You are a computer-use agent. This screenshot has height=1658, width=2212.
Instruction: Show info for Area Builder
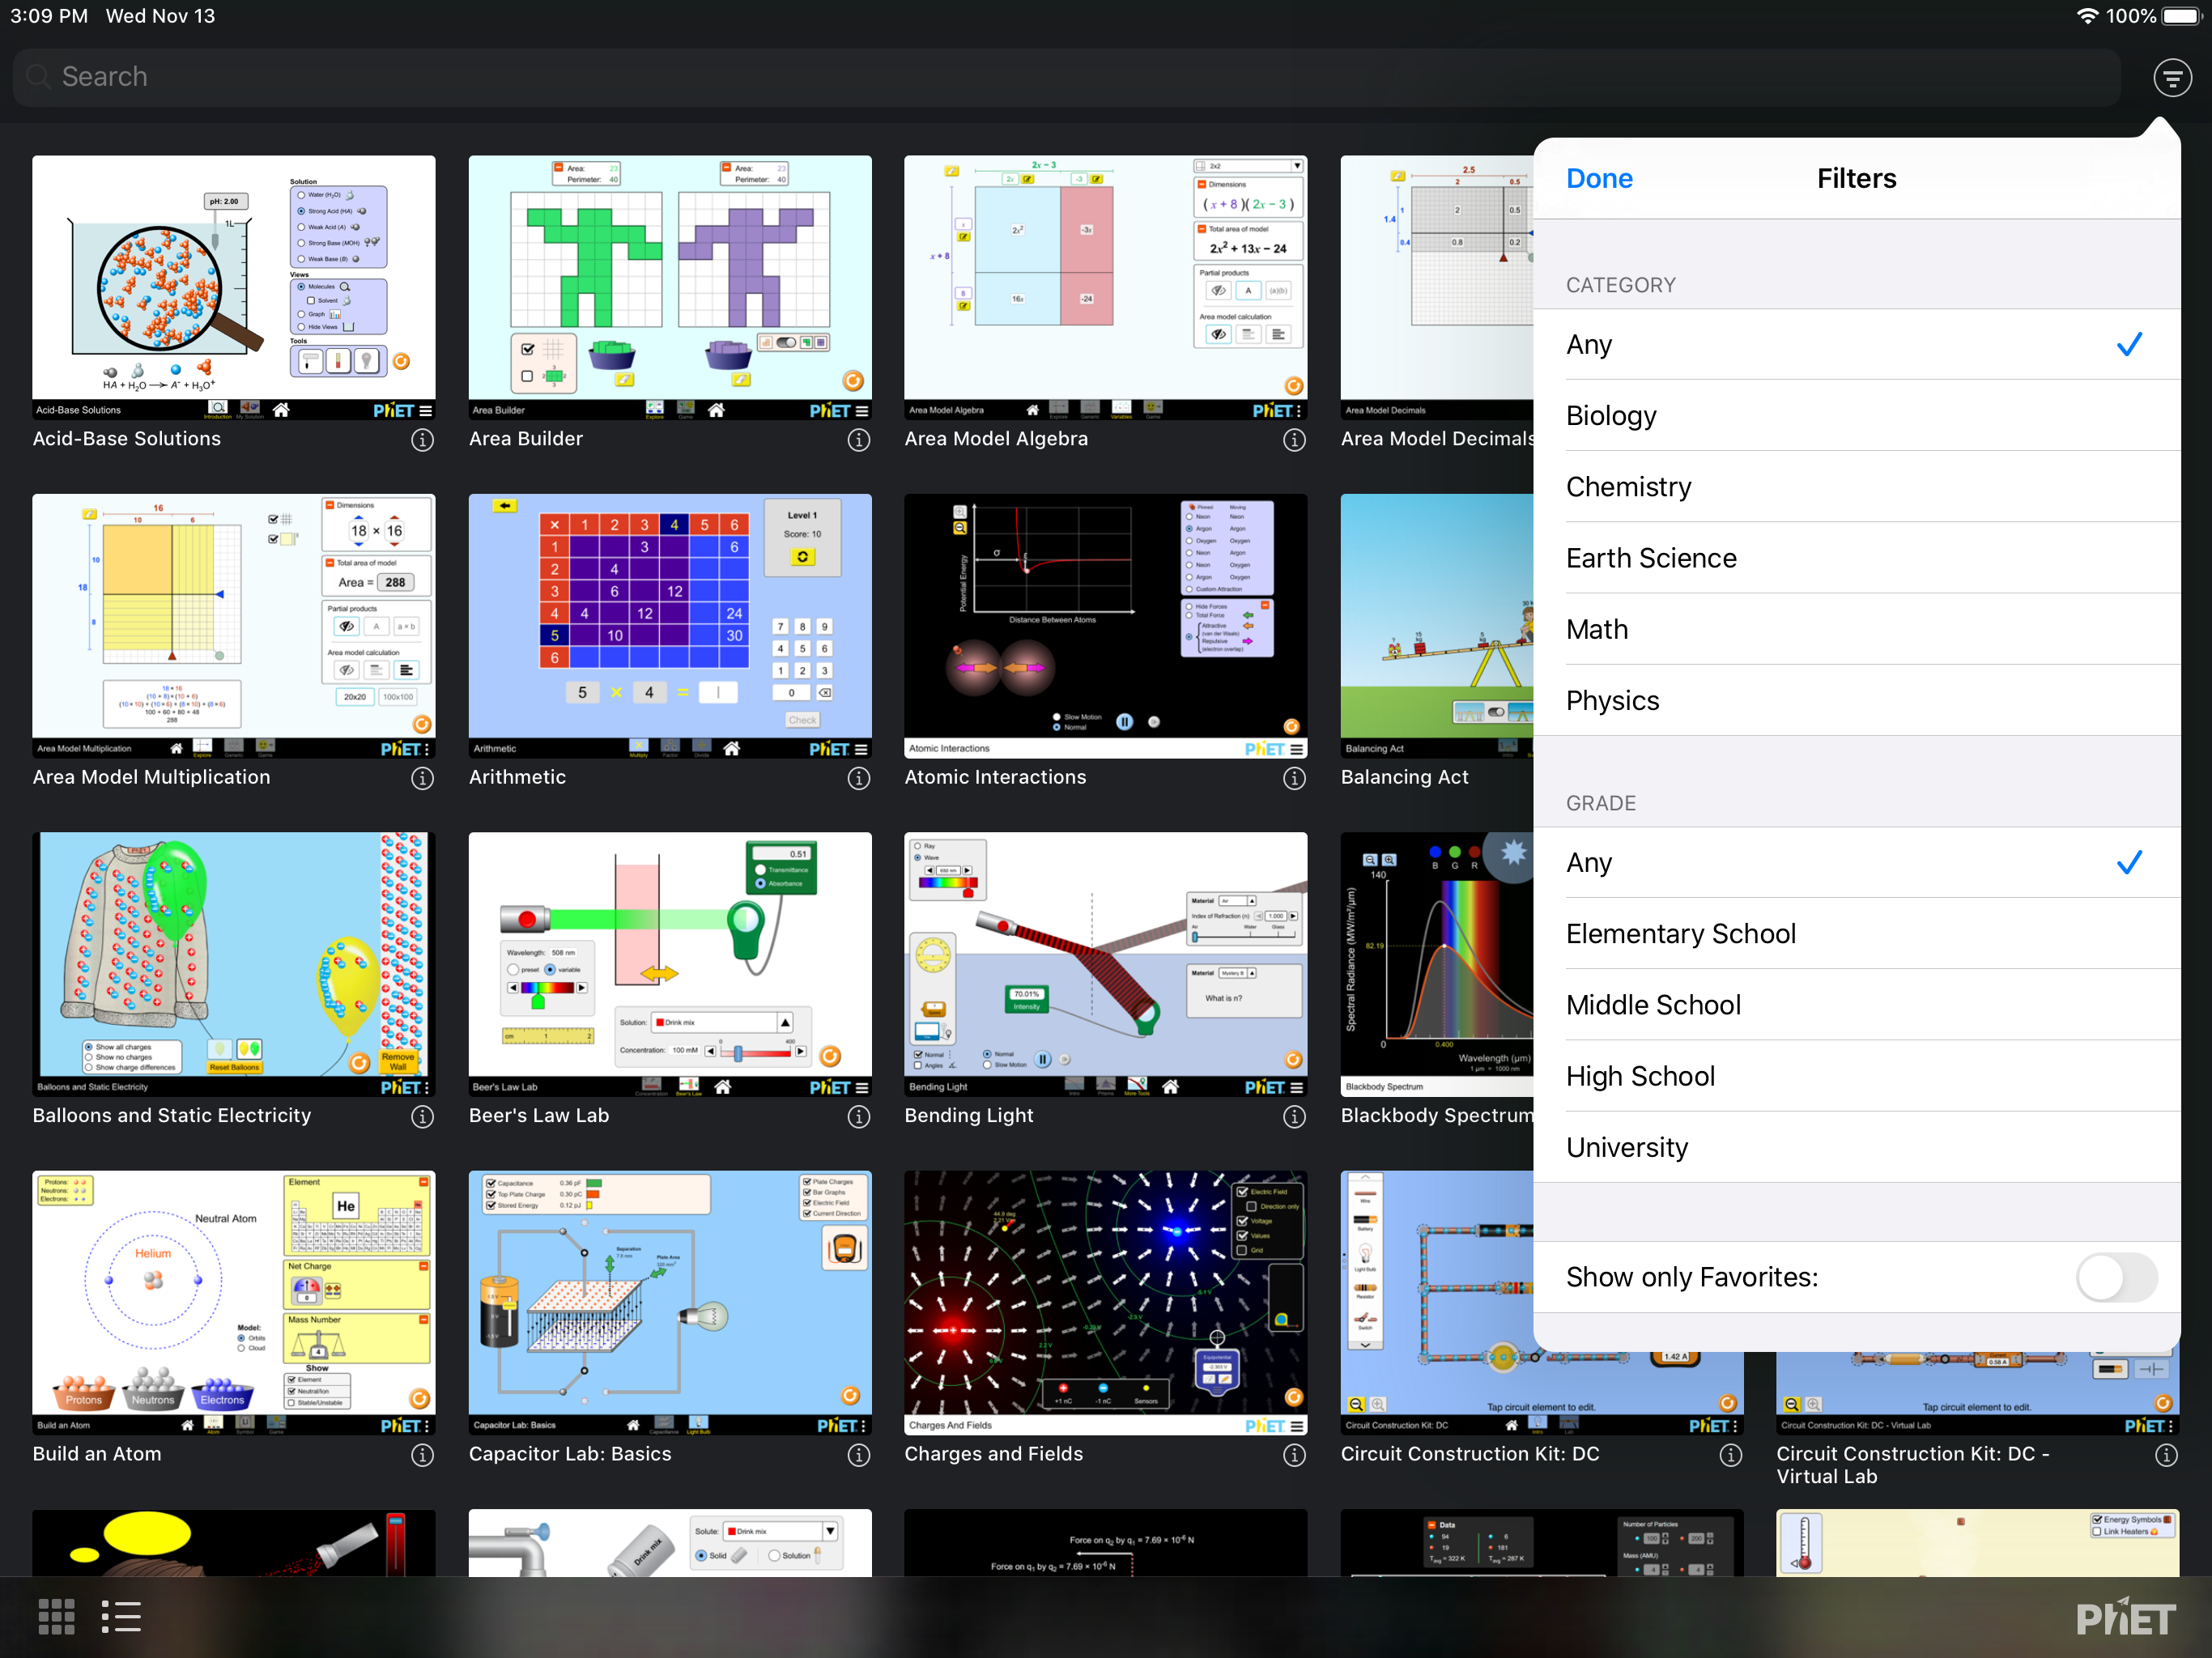[x=858, y=440]
